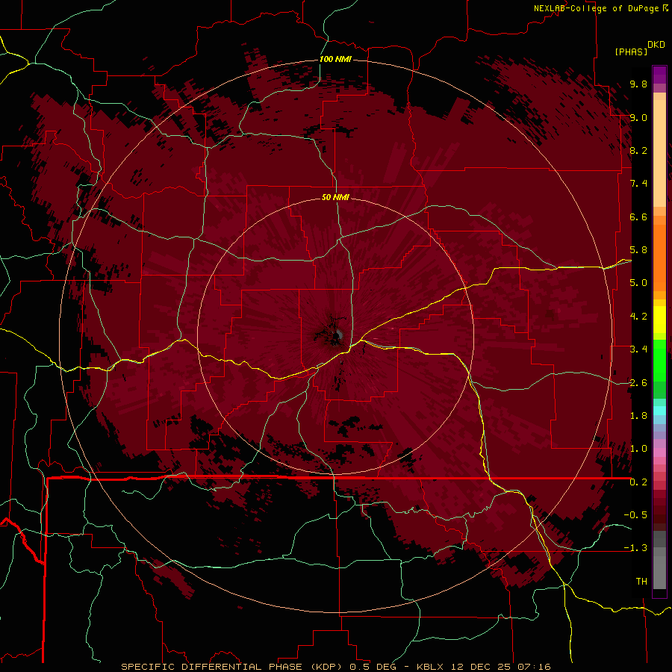Select the [PHAS] units label

(x=631, y=52)
